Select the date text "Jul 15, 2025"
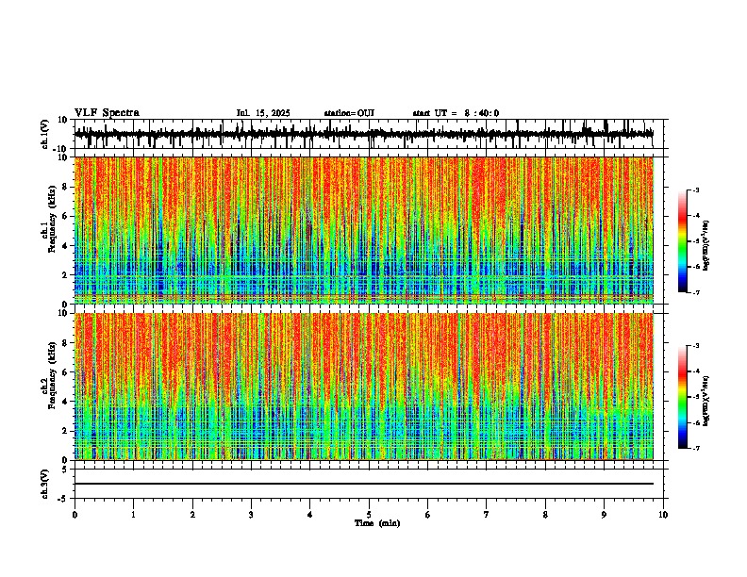This screenshot has width=747, height=577. click(263, 113)
